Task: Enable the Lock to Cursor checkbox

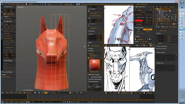Action: pos(89,13)
